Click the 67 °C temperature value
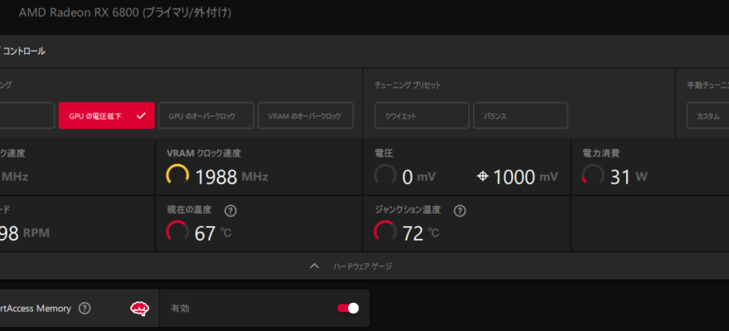 click(x=213, y=233)
